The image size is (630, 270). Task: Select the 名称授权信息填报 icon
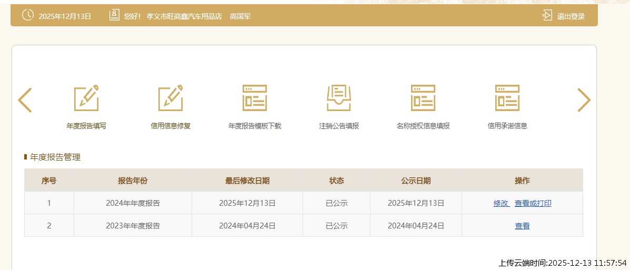pyautogui.click(x=423, y=98)
